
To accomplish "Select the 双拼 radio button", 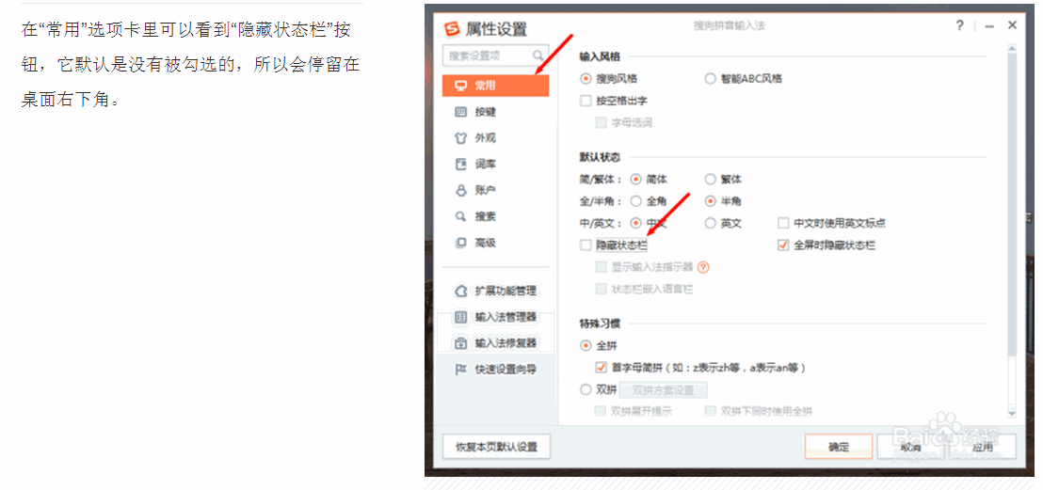I will coord(586,389).
